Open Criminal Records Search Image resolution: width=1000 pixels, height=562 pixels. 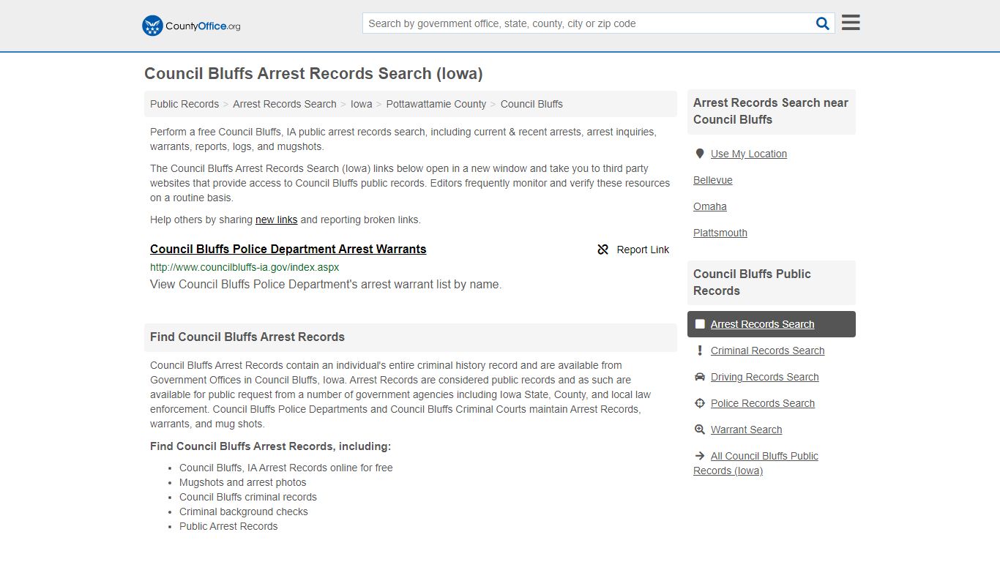point(768,351)
